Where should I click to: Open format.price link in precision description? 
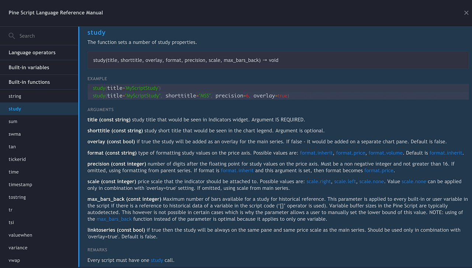coord(379,171)
